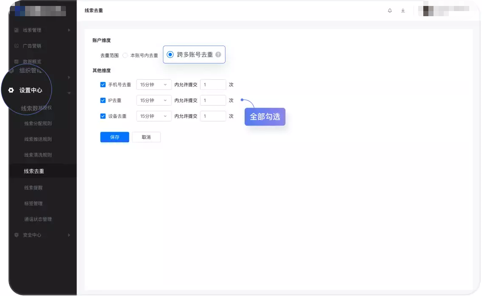The width and height of the screenshot is (482, 296).
Task: Toggle the IP去重 checkbox
Action: click(x=103, y=101)
